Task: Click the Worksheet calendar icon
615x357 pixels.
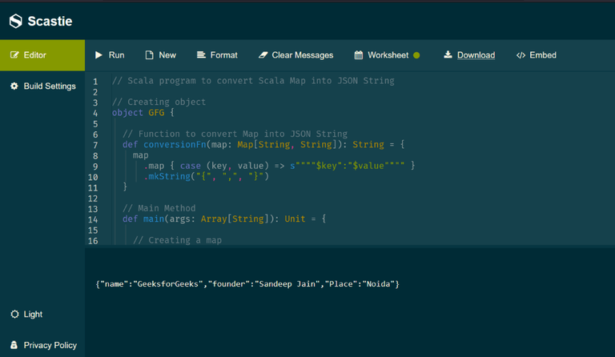Action: (x=359, y=55)
